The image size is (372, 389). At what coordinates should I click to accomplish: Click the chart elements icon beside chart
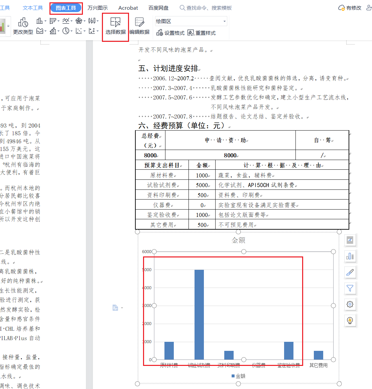coord(350,256)
